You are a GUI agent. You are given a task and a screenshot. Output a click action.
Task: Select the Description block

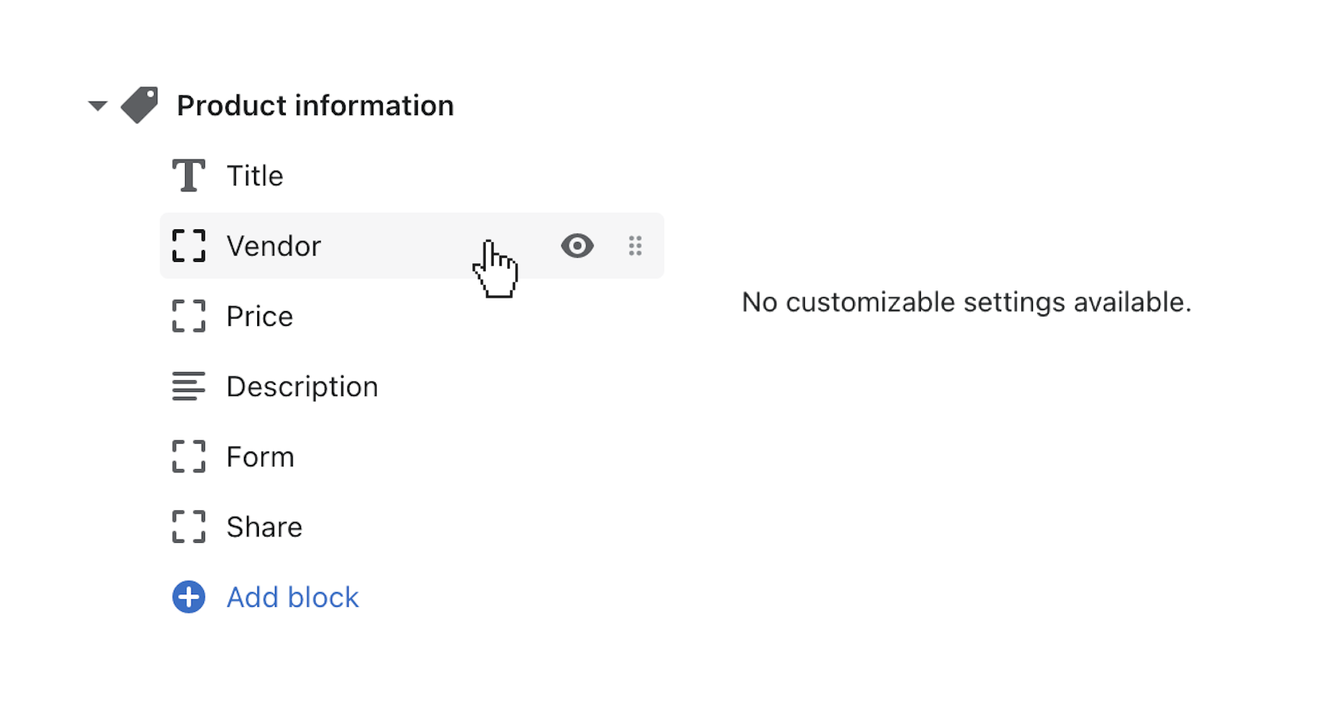tap(302, 386)
